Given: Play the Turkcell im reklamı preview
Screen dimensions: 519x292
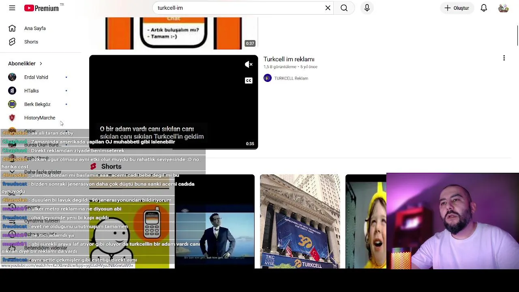Looking at the screenshot, I should tap(174, 102).
